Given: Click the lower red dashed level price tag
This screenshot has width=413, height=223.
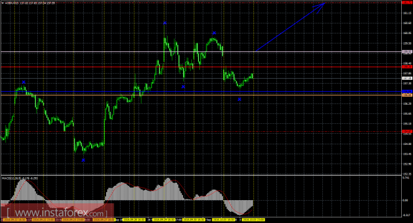Looking at the screenshot, I should point(407,131).
